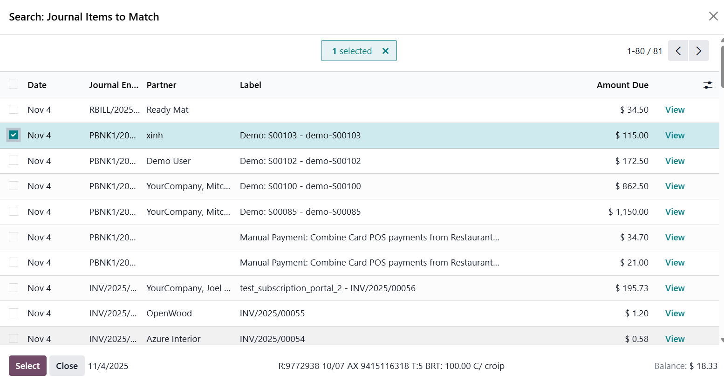Sort by the Amount Due column
The height and width of the screenshot is (382, 724).
622,85
